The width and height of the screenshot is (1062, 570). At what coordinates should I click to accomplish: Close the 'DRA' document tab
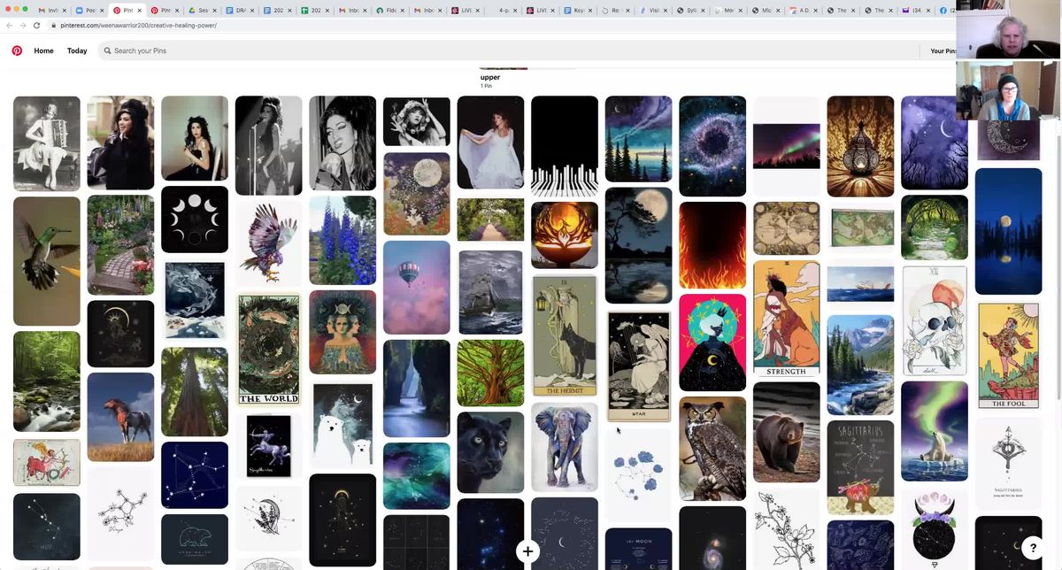point(253,11)
